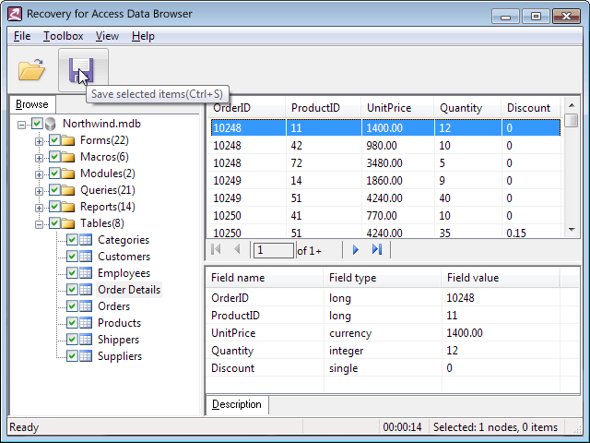Go to the first record navigation arrow
The height and width of the screenshot is (443, 590).
(217, 250)
